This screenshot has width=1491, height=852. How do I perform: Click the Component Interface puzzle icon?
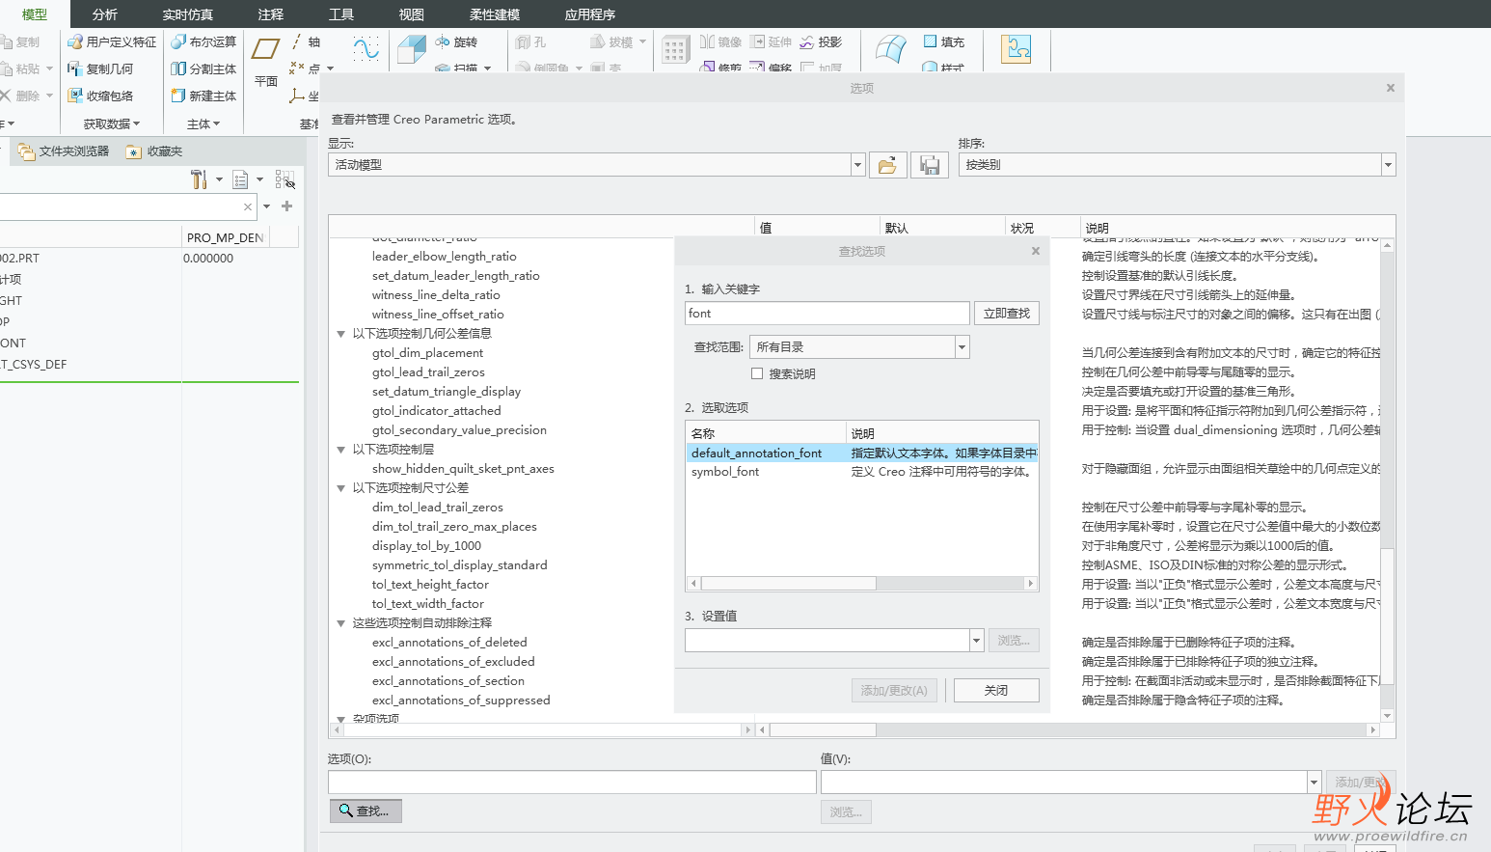(x=1016, y=48)
